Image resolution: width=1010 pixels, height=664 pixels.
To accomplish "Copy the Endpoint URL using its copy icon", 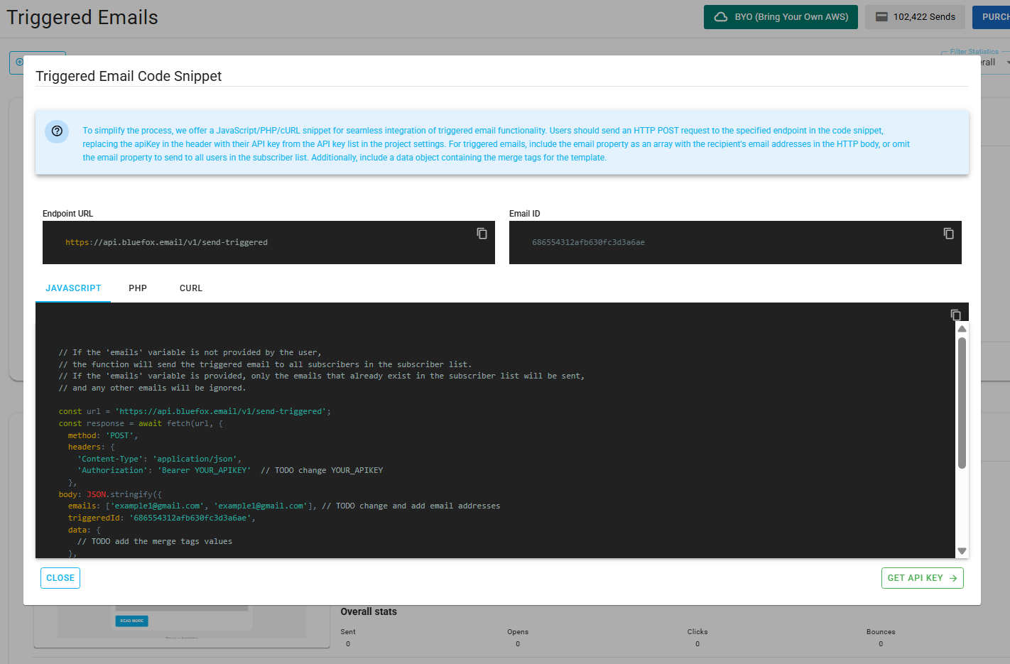I will pos(482,233).
